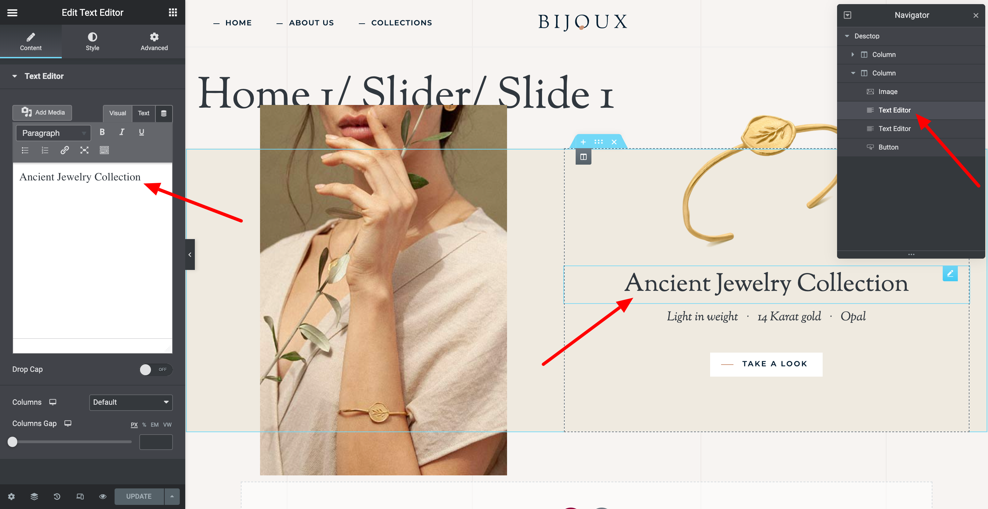Viewport: 988px width, 509px height.
Task: Click the Insert/edit link icon
Action: point(64,150)
